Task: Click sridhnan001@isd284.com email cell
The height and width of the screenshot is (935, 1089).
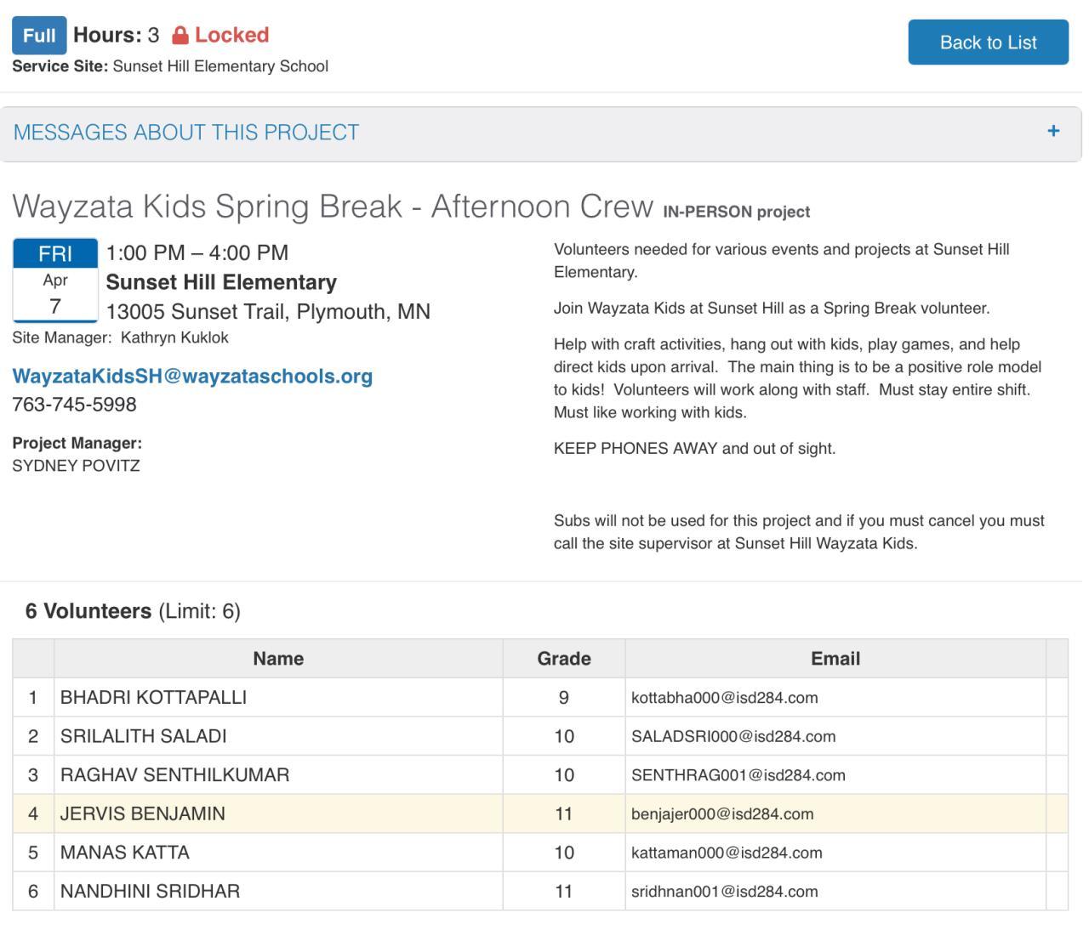Action: click(x=724, y=892)
